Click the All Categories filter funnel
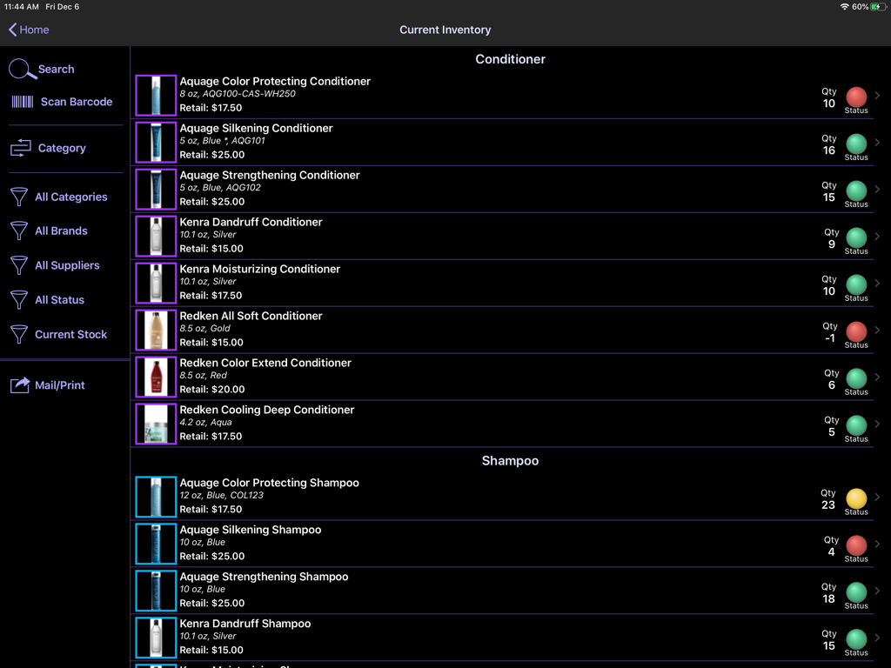 (x=19, y=197)
